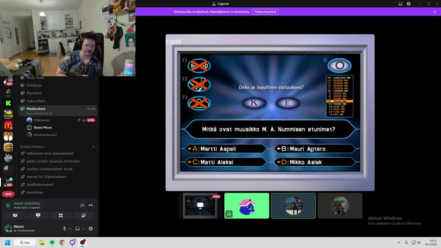The height and width of the screenshot is (248, 441).
Task: Click the LIVE badge next to Mikkomato
Action: (91, 120)
